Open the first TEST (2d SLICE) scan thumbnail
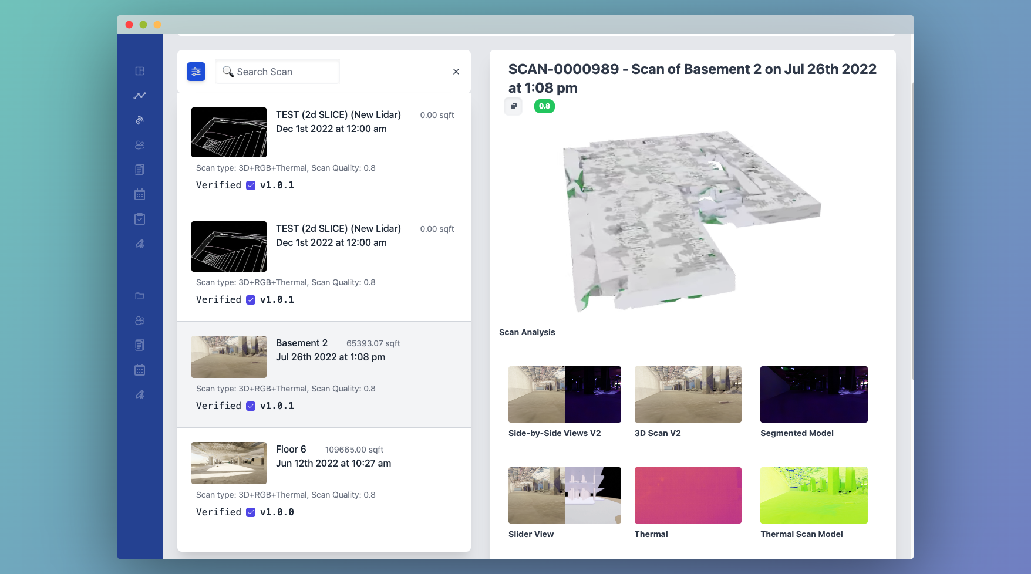The height and width of the screenshot is (574, 1031). click(229, 132)
